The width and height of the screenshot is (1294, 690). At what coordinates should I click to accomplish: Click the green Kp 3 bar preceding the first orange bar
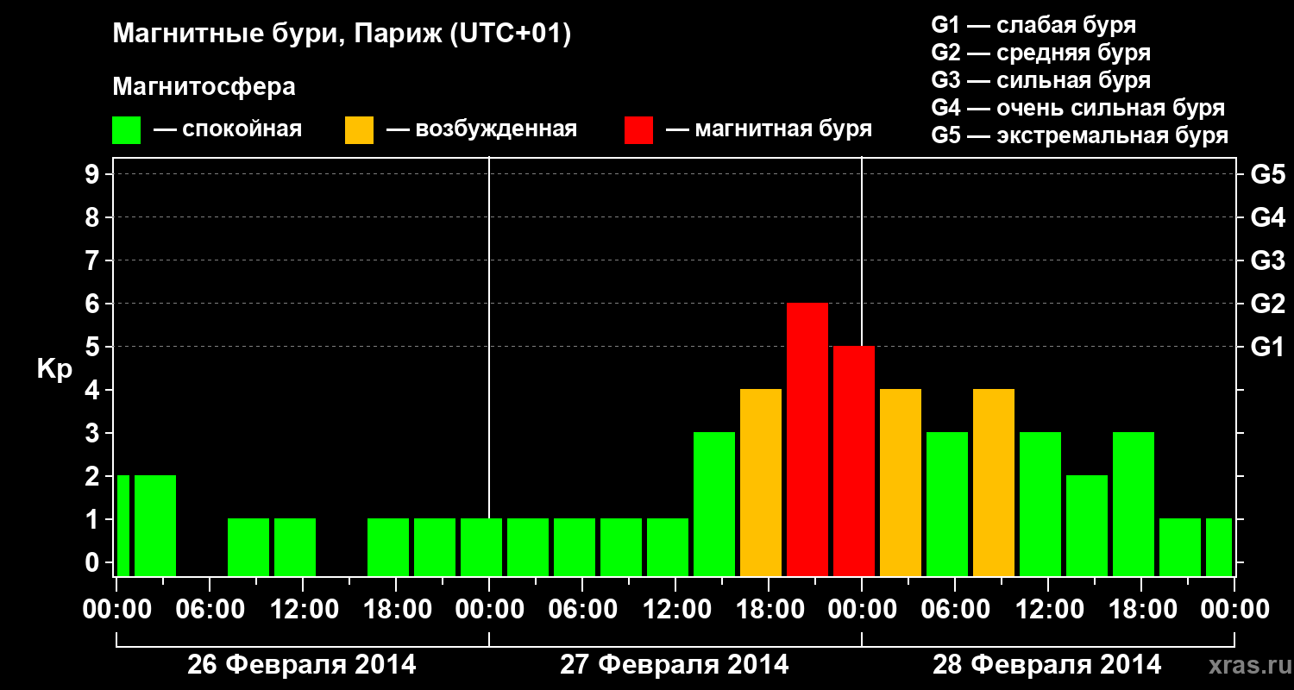click(714, 505)
